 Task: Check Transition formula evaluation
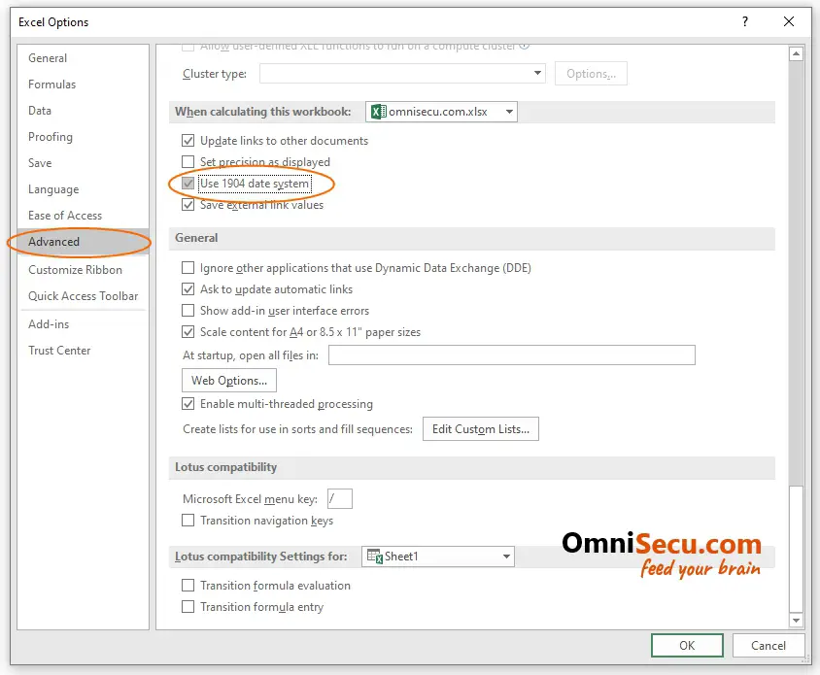[x=188, y=585]
